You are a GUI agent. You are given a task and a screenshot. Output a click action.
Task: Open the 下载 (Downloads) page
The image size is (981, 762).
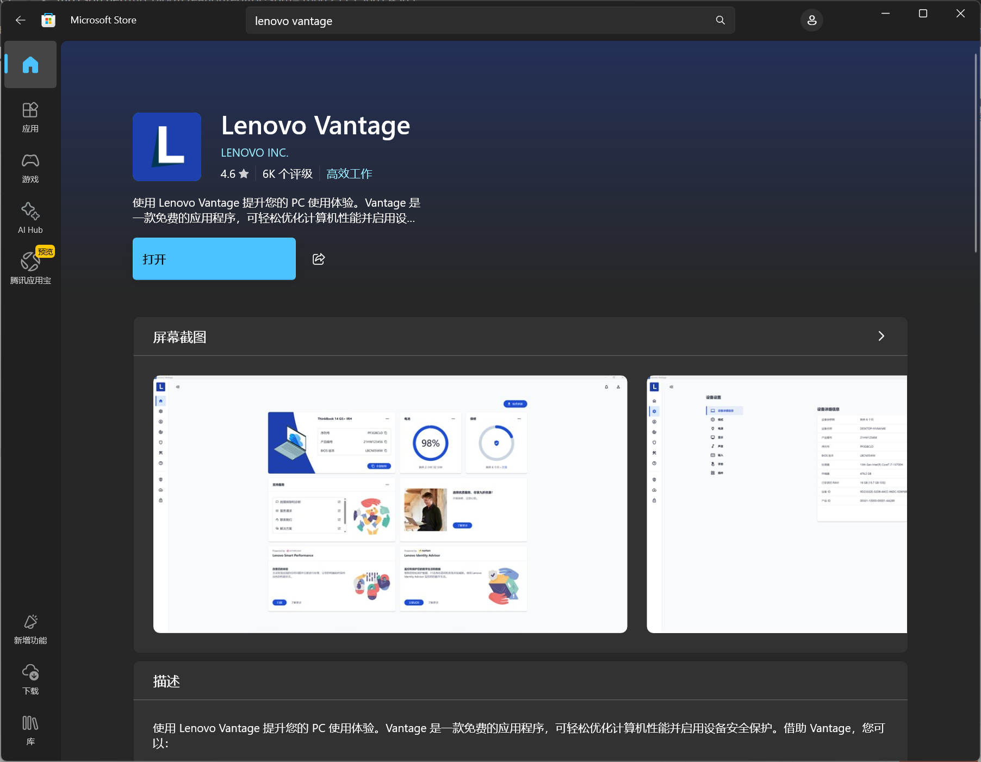click(30, 680)
